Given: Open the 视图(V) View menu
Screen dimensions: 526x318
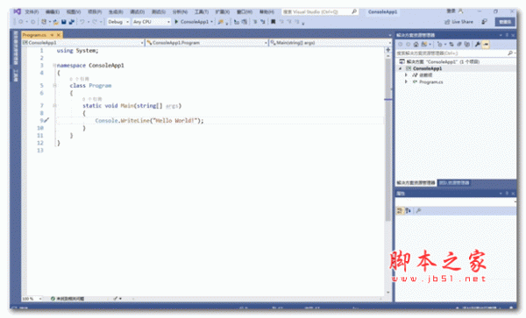Looking at the screenshot, I should (74, 12).
